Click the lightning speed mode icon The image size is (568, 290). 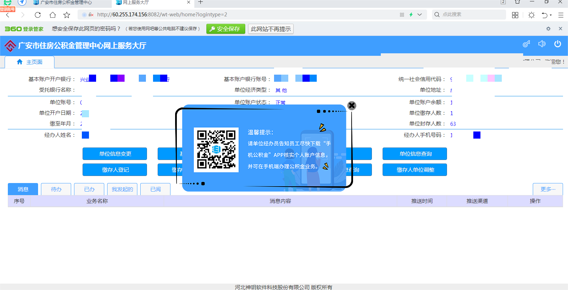[x=411, y=15]
